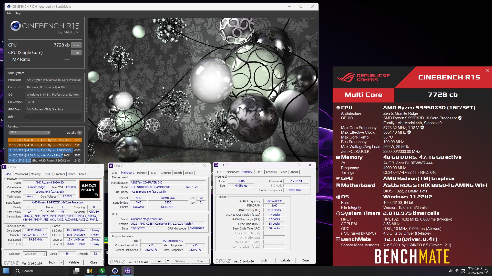This screenshot has height=276, width=492.
Task: Click Validate in the Mainboard window
Action: point(180,261)
